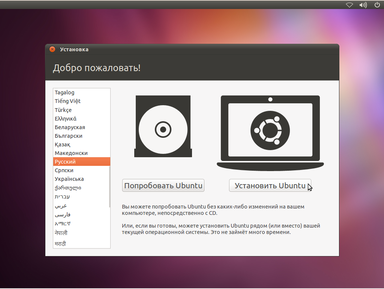Viewport: 384px width, 289px height.
Task: Click the Установка window title
Action: coord(74,49)
